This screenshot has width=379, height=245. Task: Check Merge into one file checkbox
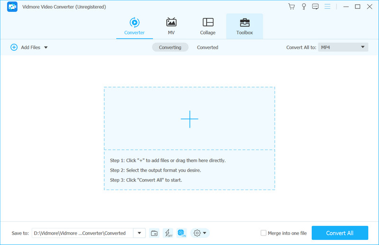pos(263,233)
